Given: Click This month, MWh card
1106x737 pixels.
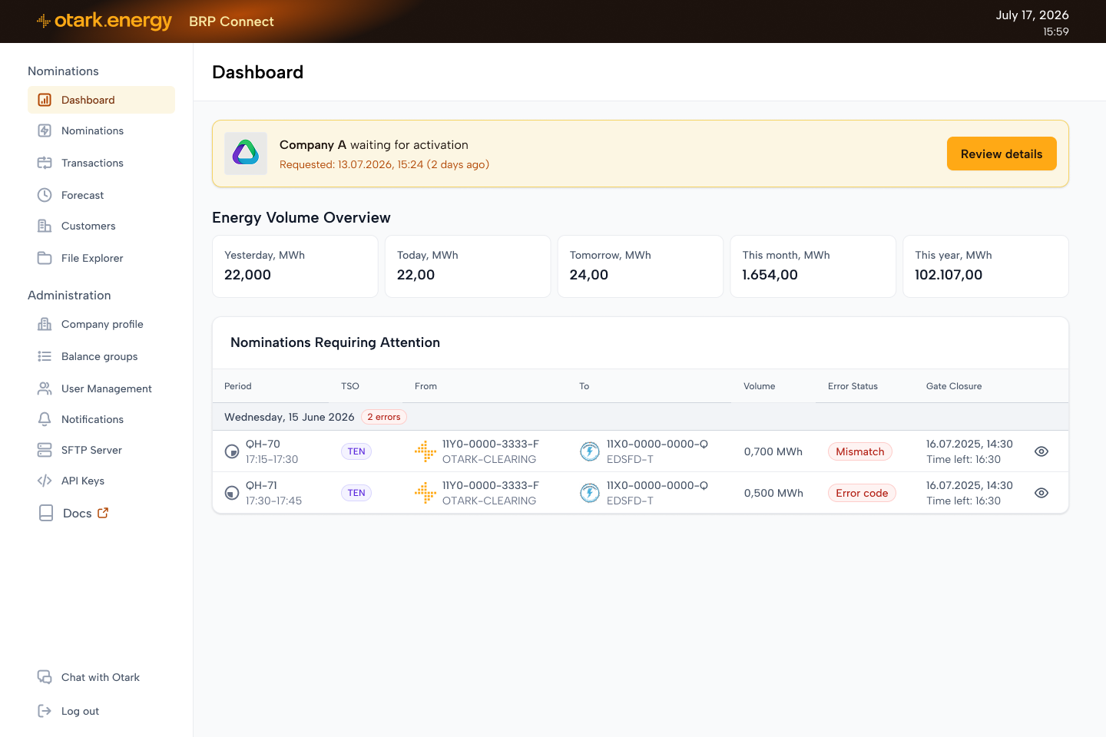Looking at the screenshot, I should pos(813,266).
